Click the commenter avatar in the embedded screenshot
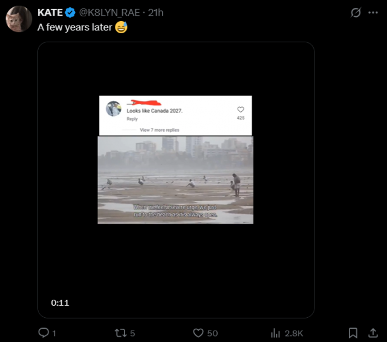The image size is (387, 342). pos(114,109)
